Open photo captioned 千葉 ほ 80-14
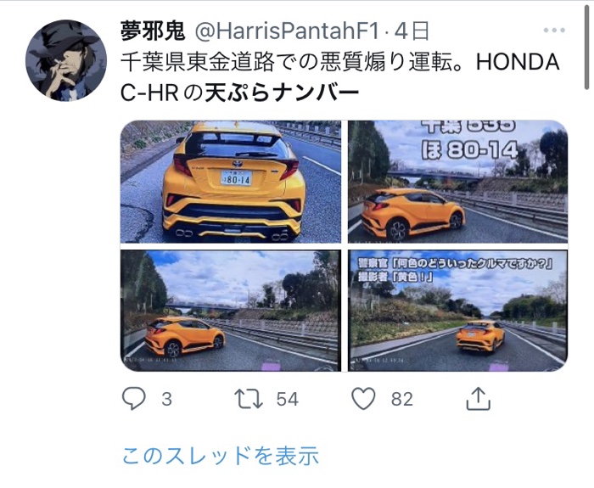This screenshot has height=488, width=594. pos(457,182)
